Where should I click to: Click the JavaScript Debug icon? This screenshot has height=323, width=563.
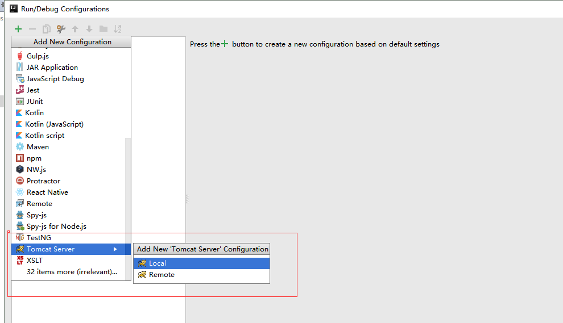[x=20, y=78]
